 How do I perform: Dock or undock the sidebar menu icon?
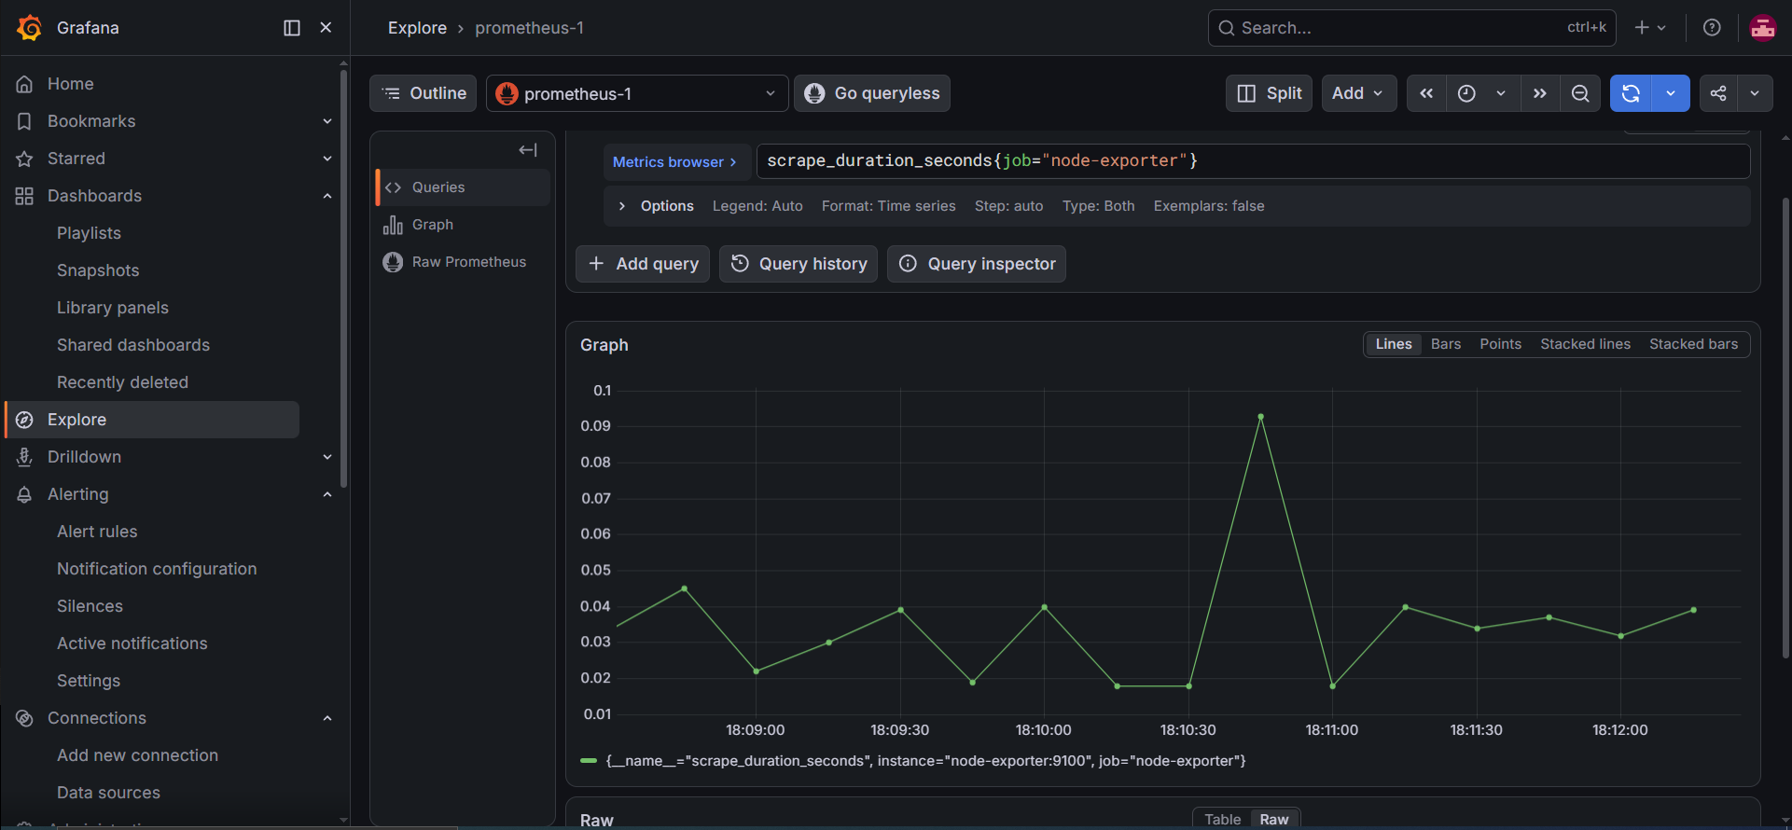point(292,28)
